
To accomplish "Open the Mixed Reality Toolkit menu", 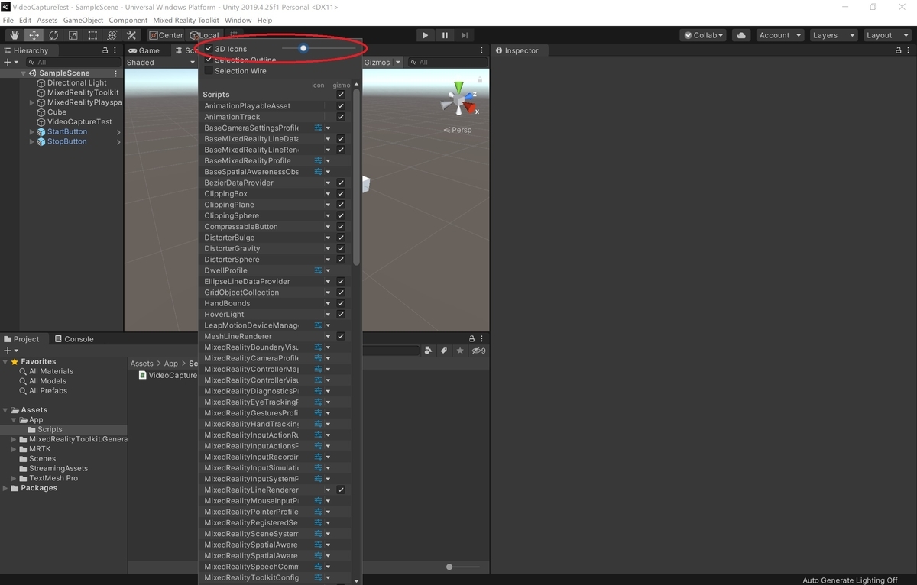I will [x=186, y=20].
